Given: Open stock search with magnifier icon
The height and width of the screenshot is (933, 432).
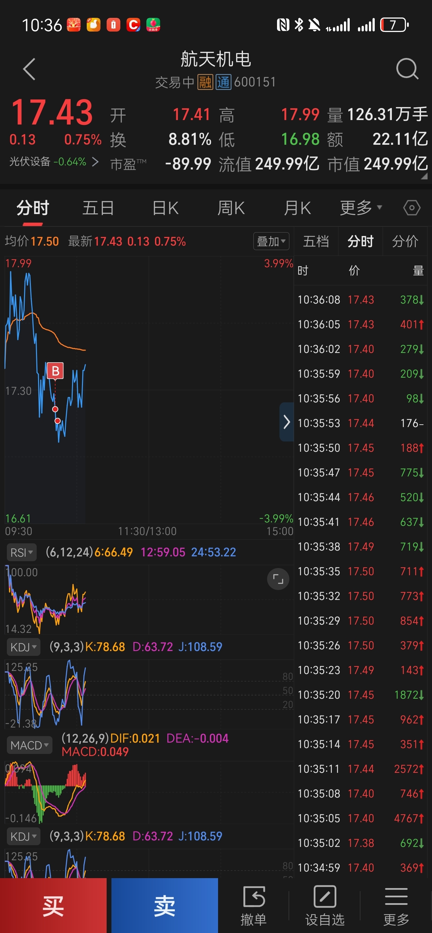Looking at the screenshot, I should [x=407, y=69].
